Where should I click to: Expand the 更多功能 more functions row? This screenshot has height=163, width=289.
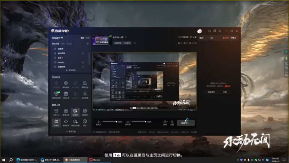click(71, 131)
